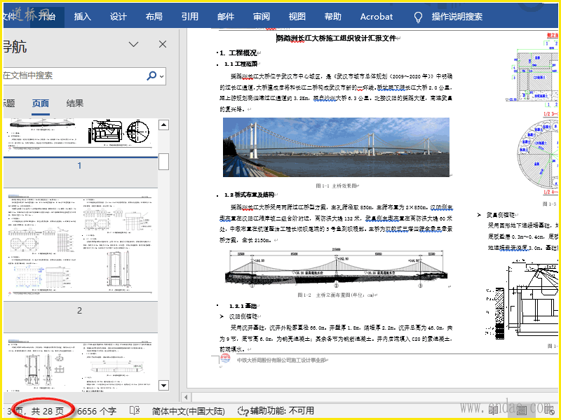Screen dimensions: 561x420
Task: Click the thumbnail scroll down arrow
Action: point(164,386)
